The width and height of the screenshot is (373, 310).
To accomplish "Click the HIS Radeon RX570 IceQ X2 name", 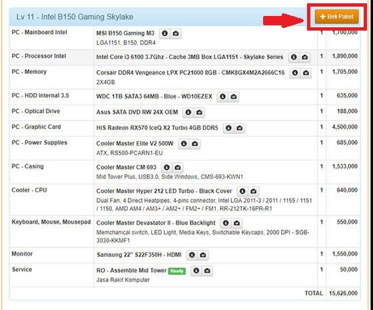I will (x=157, y=128).
